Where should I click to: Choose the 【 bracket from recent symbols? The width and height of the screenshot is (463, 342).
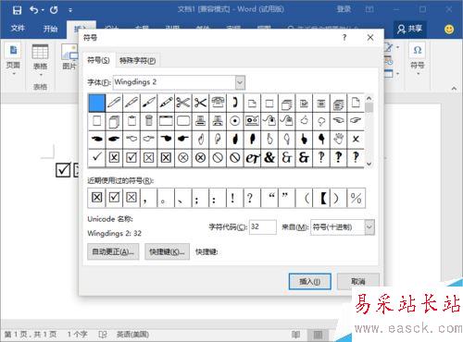tap(321, 197)
